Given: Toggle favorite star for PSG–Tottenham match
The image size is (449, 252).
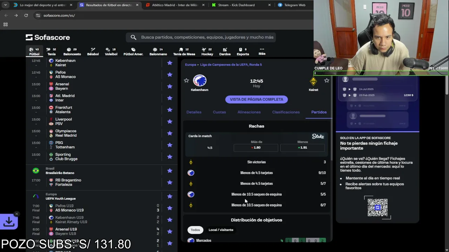Looking at the screenshot, I should (170, 145).
